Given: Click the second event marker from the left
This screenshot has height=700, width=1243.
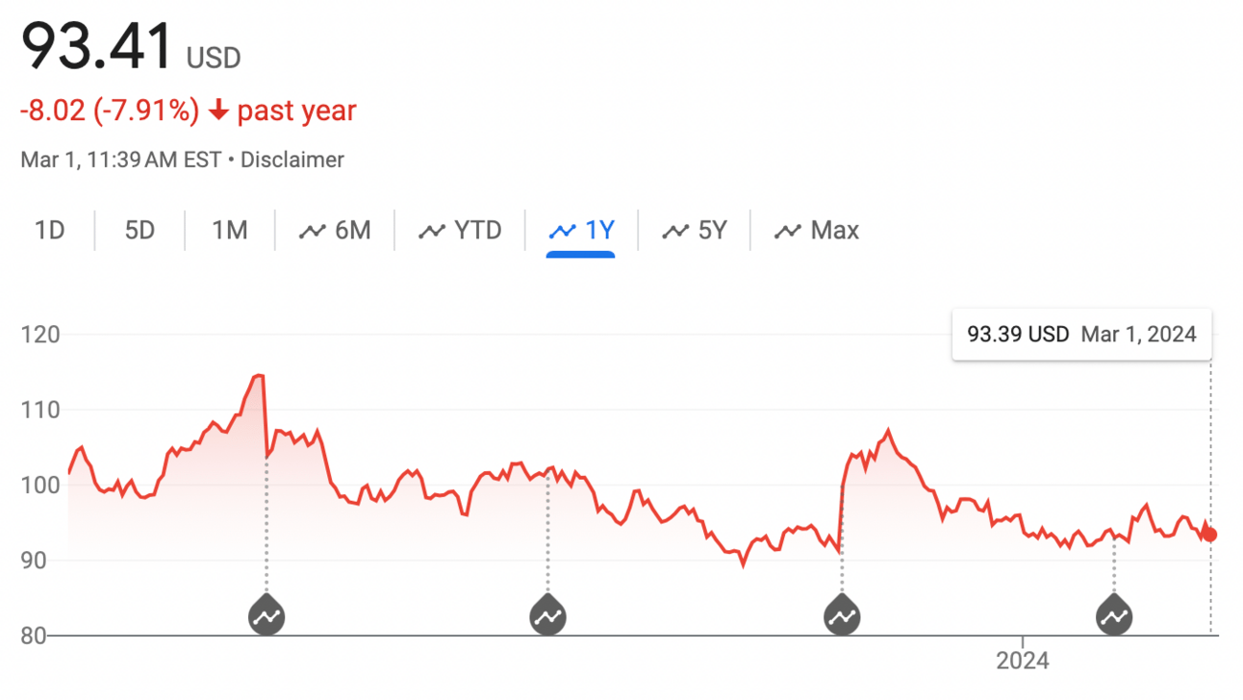Looking at the screenshot, I should pyautogui.click(x=547, y=615).
